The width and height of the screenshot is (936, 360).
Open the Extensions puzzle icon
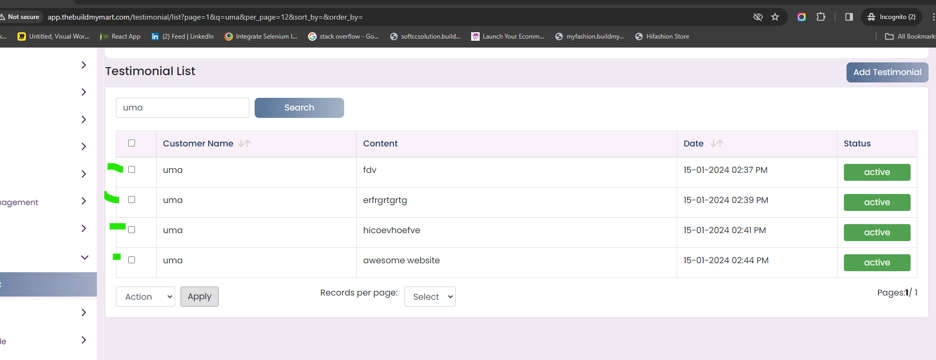coord(821,17)
